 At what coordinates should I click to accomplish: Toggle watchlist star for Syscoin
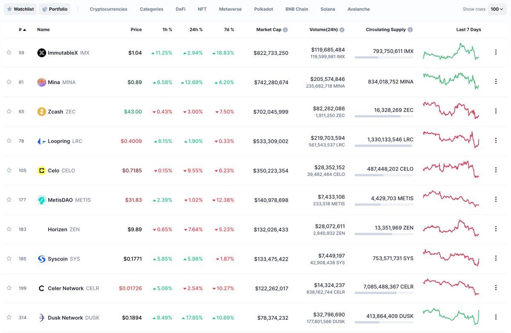click(9, 258)
